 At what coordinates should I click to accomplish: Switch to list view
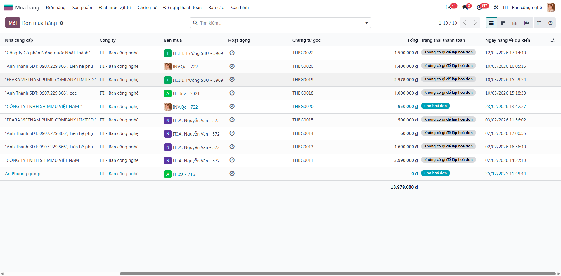click(x=491, y=23)
